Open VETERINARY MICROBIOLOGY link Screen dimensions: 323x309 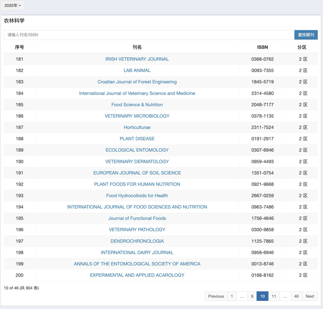(137, 116)
